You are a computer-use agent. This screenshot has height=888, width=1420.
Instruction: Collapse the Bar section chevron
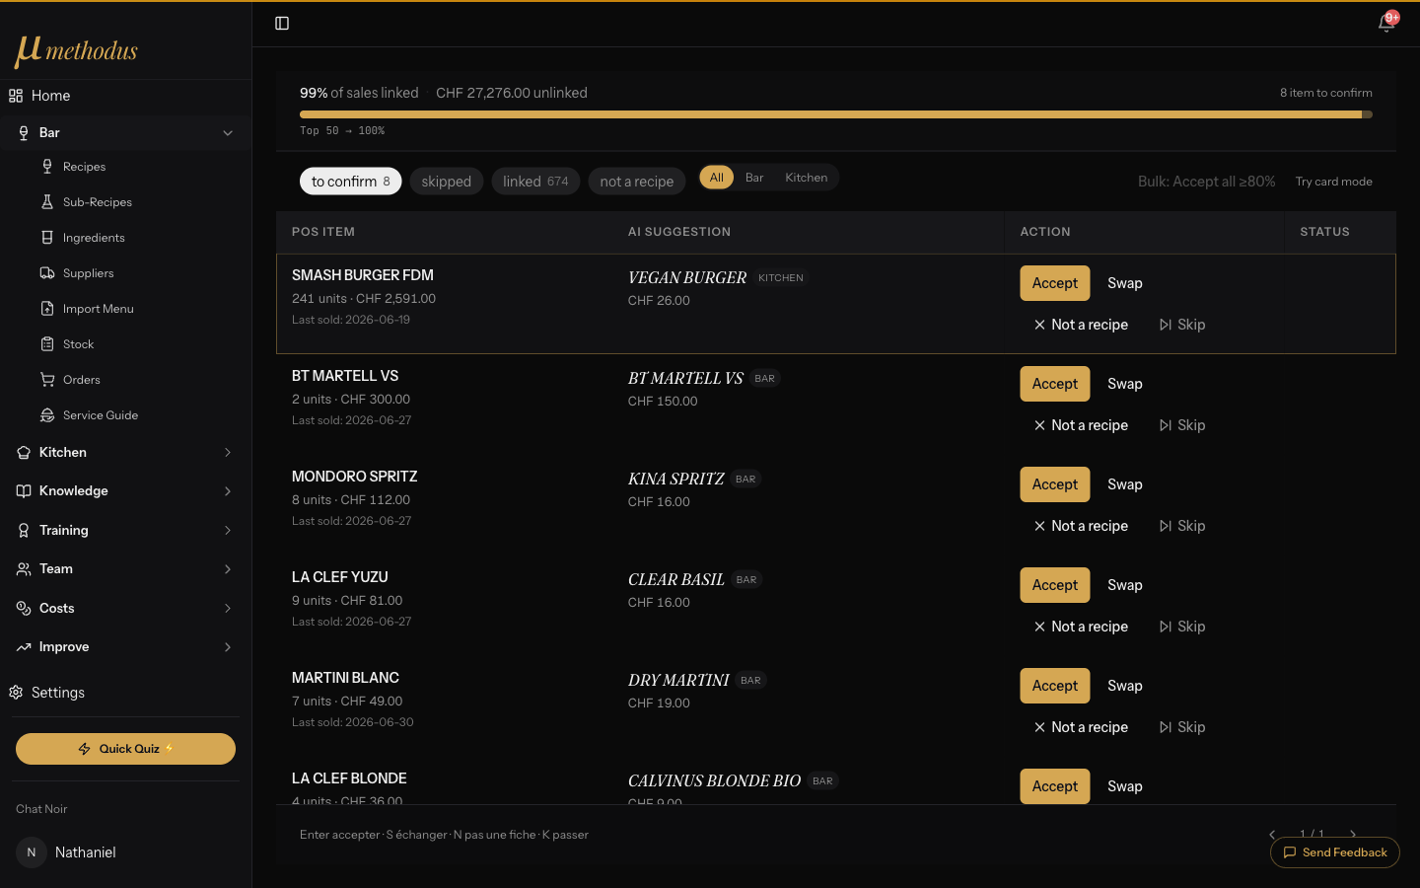[228, 133]
